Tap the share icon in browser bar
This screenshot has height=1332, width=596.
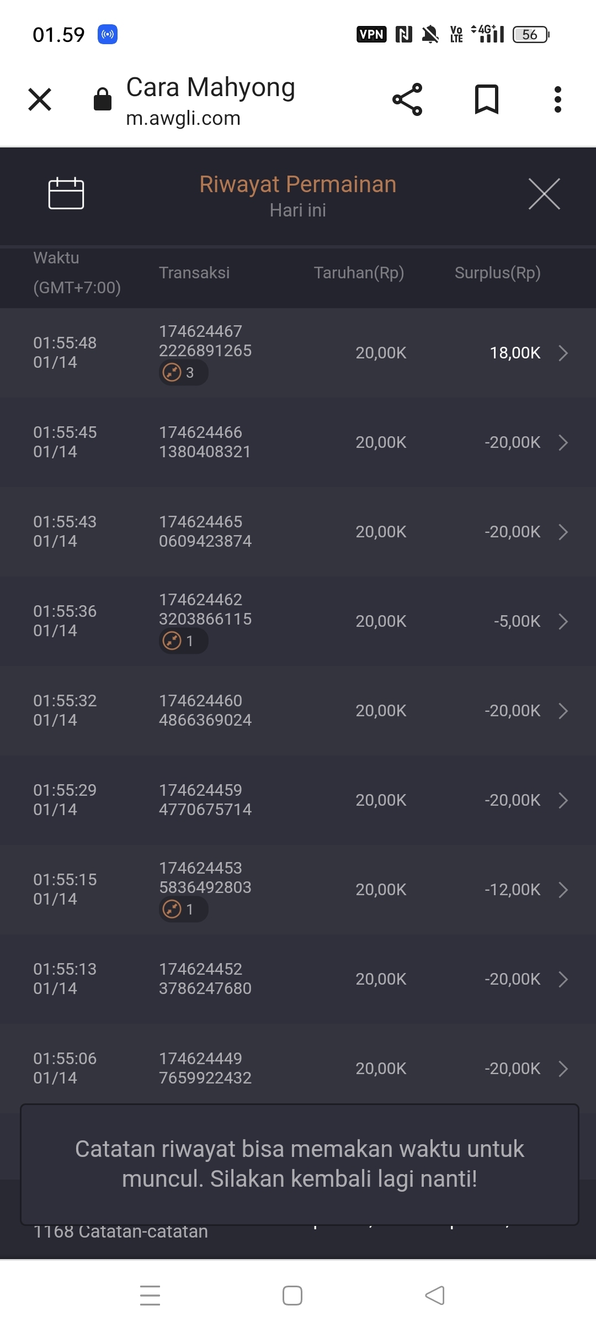pyautogui.click(x=407, y=100)
